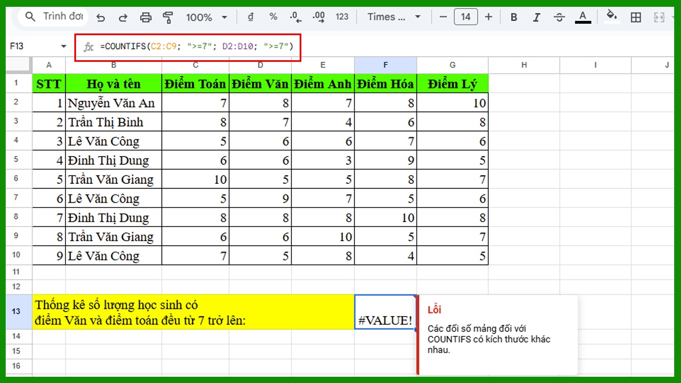Screen dimensions: 681x383
Task: Click the Undo icon
Action: (100, 17)
